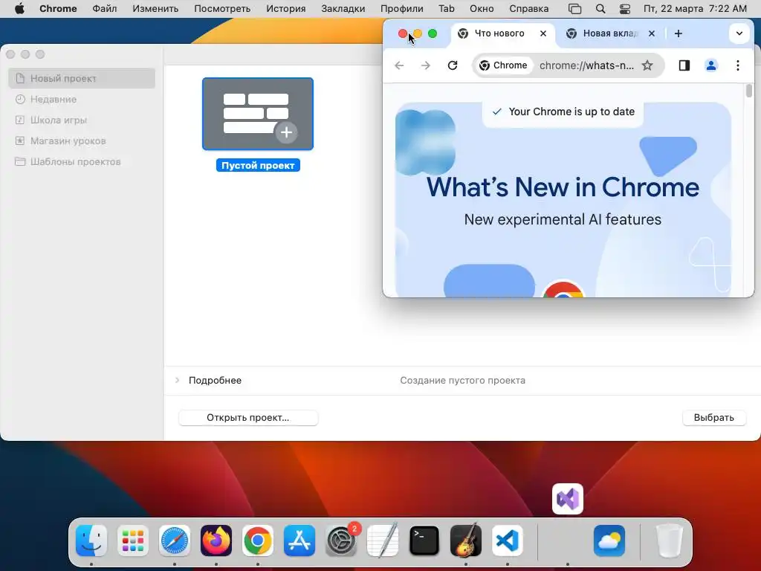761x571 pixels.
Task: Open Safari from the Dock
Action: click(175, 541)
